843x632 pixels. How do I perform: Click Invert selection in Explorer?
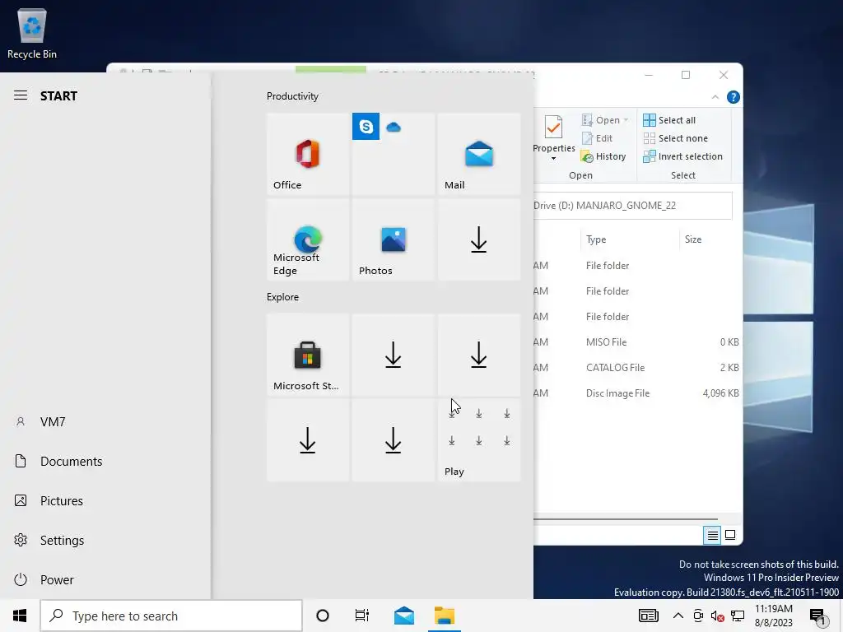coord(682,156)
